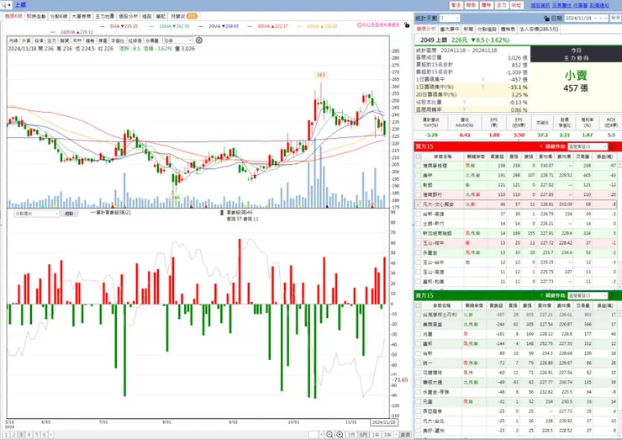Switch to the 即時走勢 tab
622x440 pixels.
pyautogui.click(x=36, y=16)
